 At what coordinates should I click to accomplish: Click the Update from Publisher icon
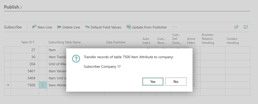[129, 27]
